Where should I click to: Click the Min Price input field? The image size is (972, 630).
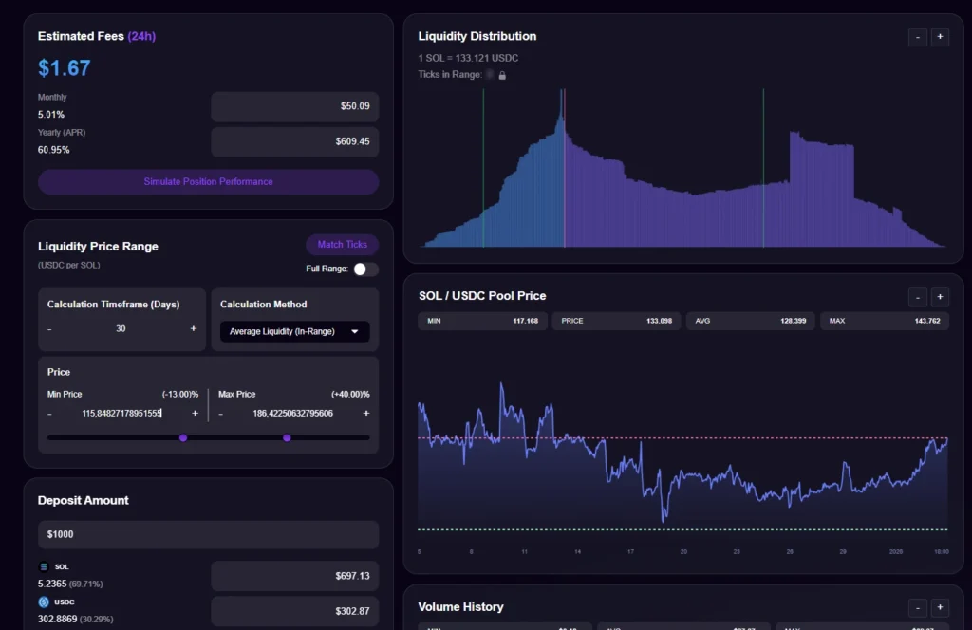(121, 413)
